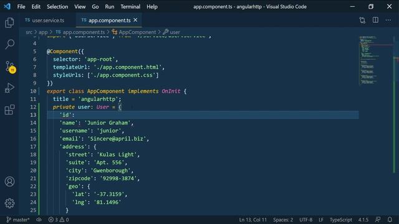Screen dimensions: 399x224
Task: Click the OnInit keyword on line 10
Action: point(171,91)
